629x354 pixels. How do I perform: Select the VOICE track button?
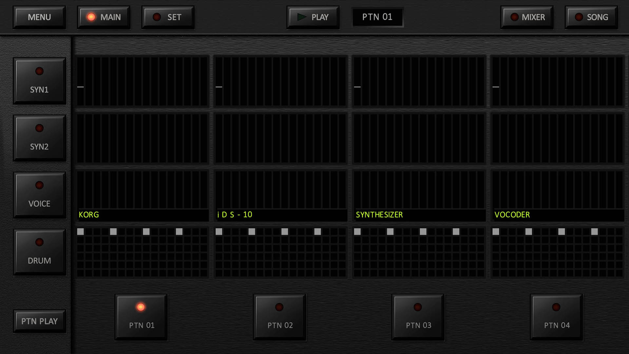pyautogui.click(x=39, y=195)
